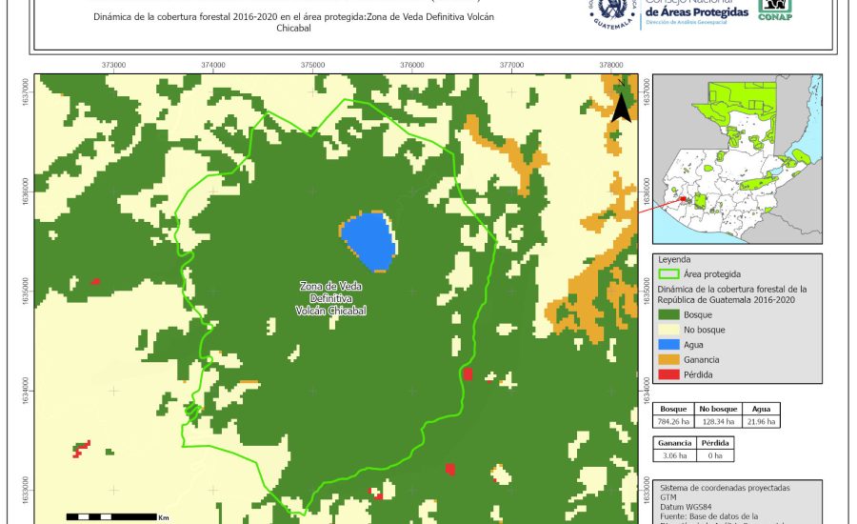Select the Ganancia orange legend swatch
The image size is (857, 524).
click(x=668, y=359)
